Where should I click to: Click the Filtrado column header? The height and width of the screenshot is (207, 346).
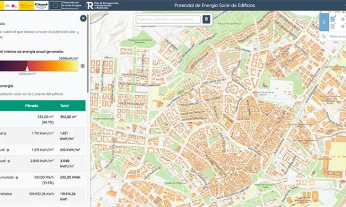click(31, 106)
